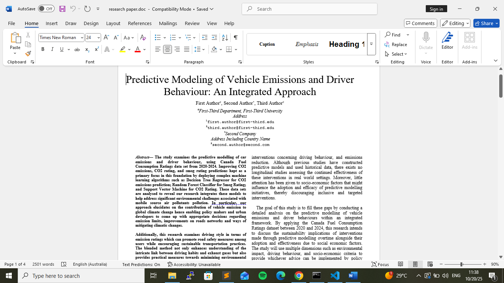Click the Format Painter icon

[x=28, y=53]
